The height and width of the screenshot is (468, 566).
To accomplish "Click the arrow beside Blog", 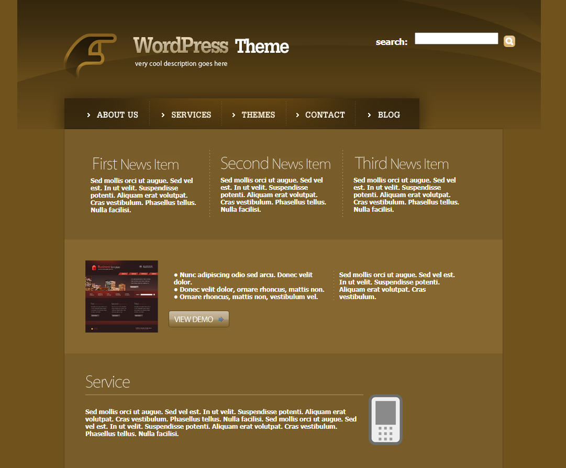I will (x=369, y=115).
